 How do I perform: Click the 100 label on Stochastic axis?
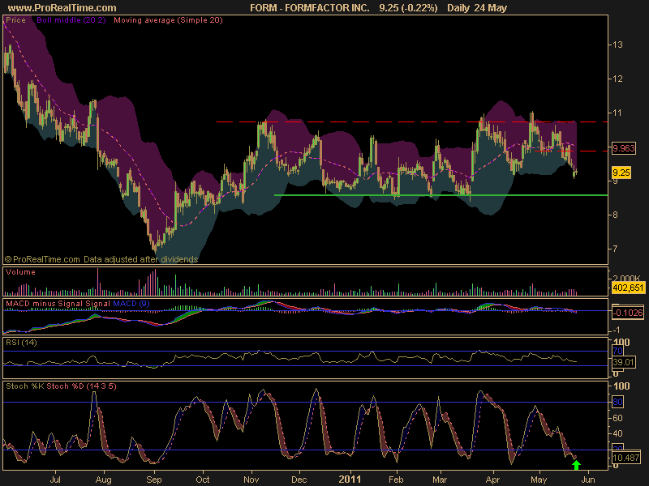(621, 386)
